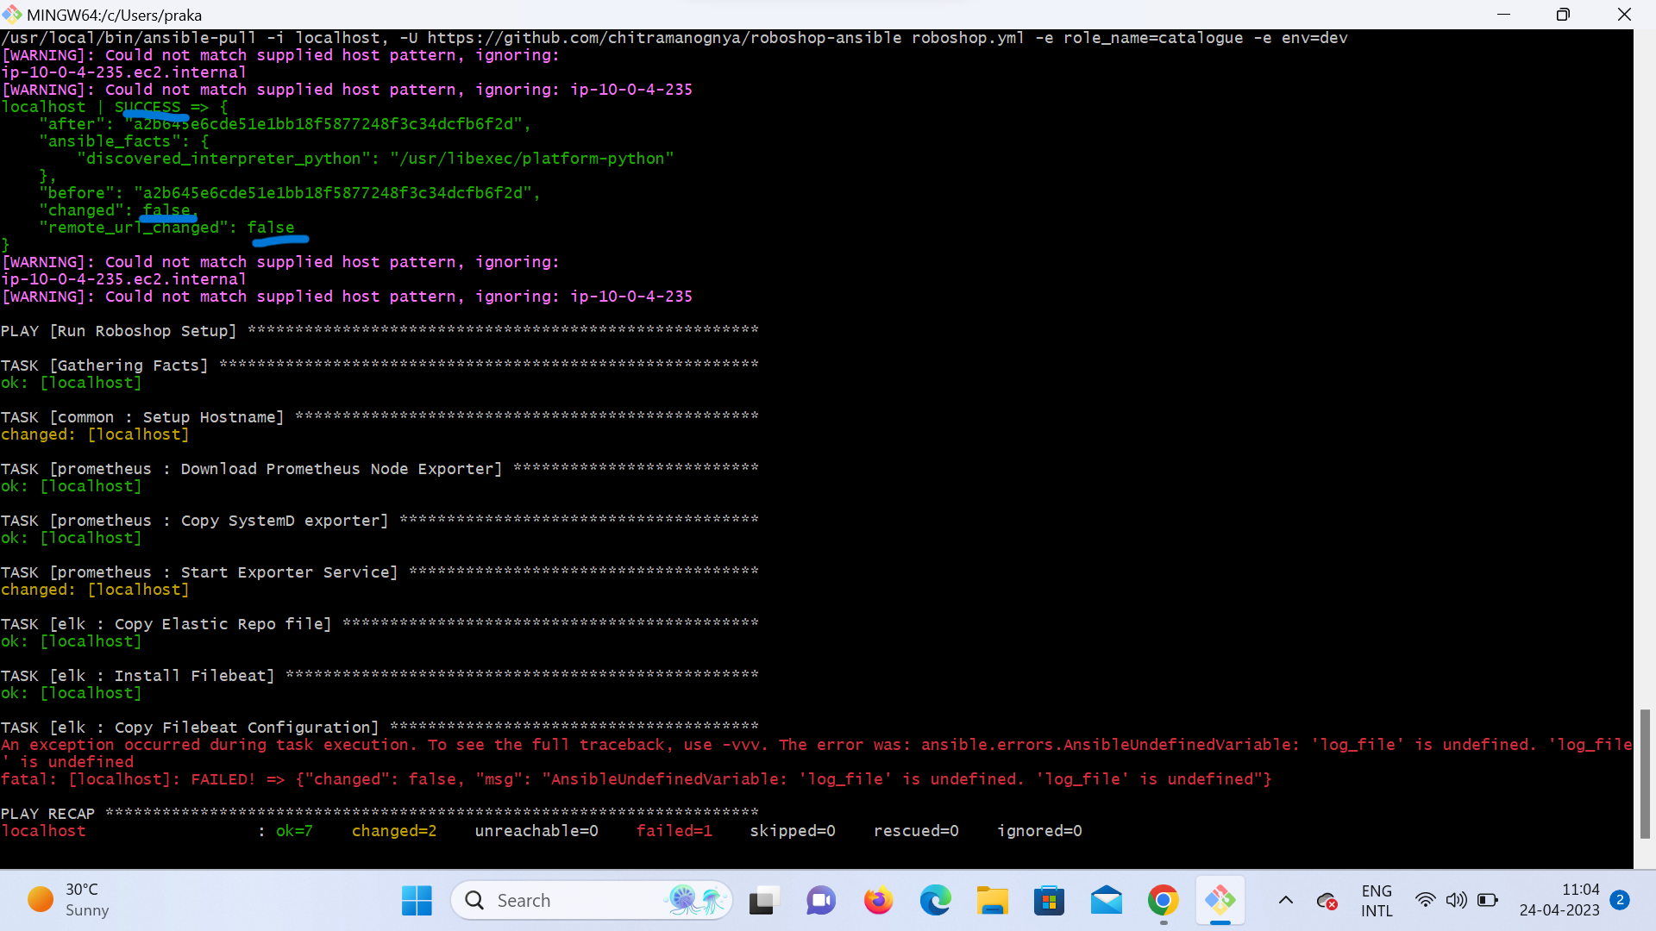Screen dimensions: 1656x931
Task: Click 'TASK [common : Setup Hostname]' line
Action: 379,417
